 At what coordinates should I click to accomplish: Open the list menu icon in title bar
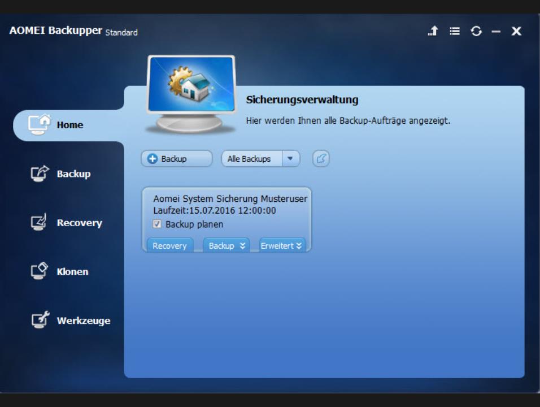coord(454,32)
